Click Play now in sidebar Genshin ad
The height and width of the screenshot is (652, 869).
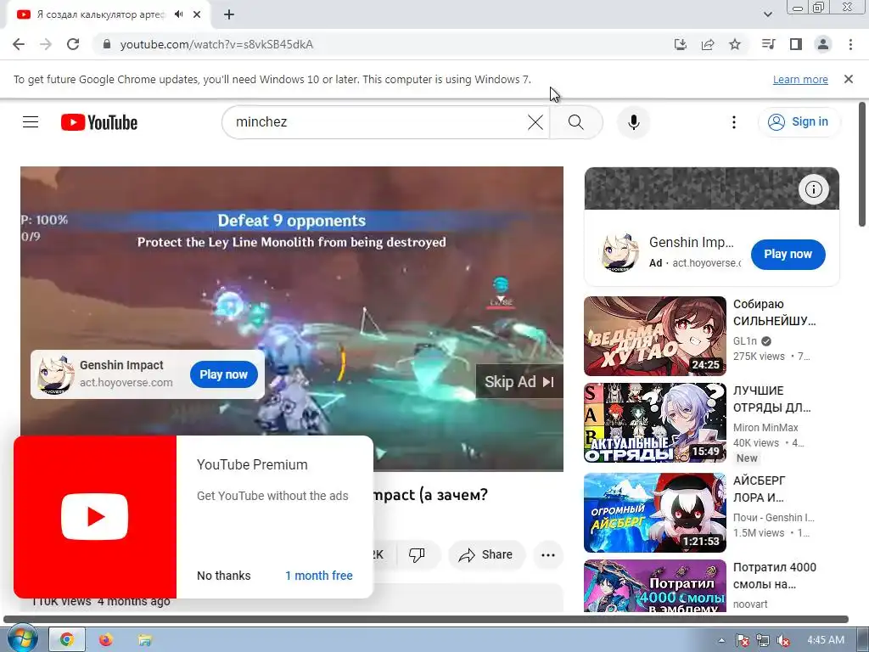788,255
